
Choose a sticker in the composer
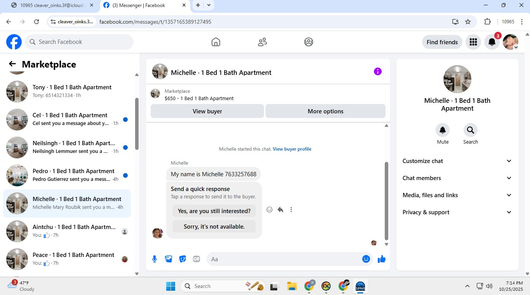(182, 259)
